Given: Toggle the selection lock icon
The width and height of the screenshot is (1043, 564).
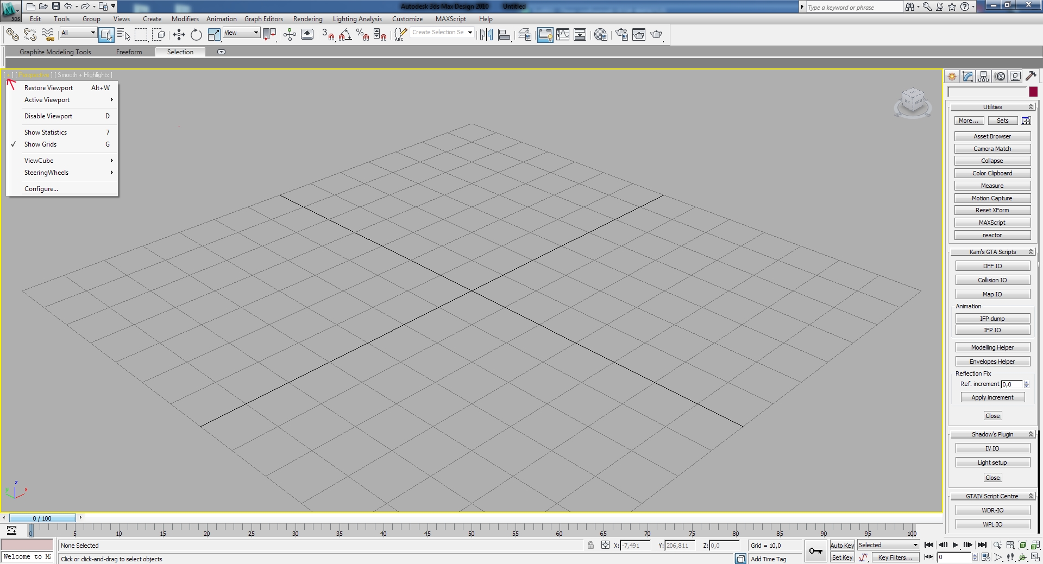Looking at the screenshot, I should pos(590,546).
